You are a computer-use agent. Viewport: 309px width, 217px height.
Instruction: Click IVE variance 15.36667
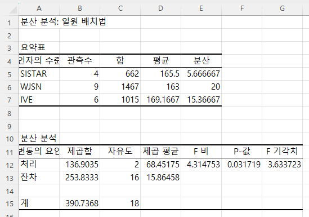point(201,100)
